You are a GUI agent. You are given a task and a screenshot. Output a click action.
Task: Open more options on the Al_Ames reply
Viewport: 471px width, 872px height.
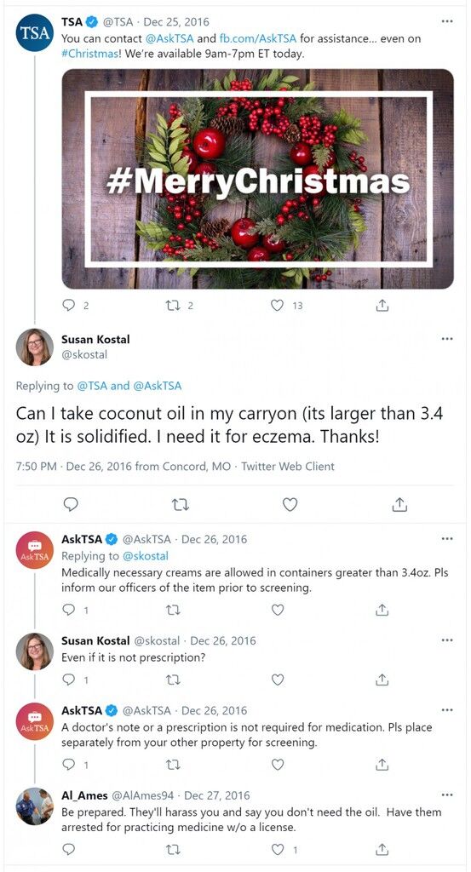(x=447, y=795)
